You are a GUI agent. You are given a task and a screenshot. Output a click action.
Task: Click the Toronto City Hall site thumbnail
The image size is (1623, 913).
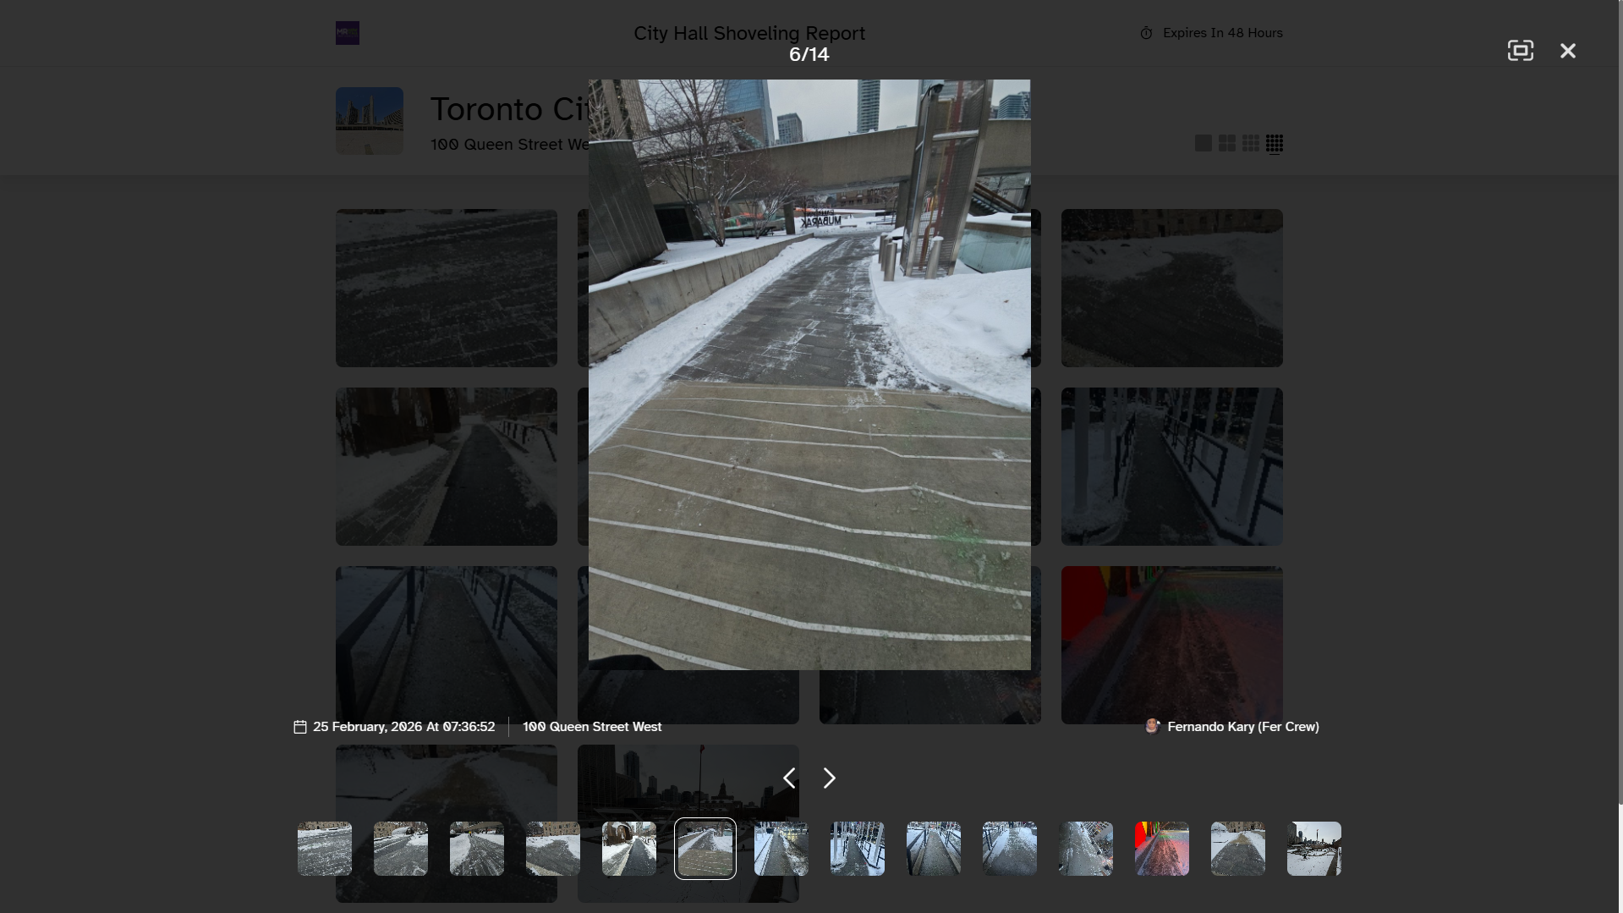pos(370,120)
